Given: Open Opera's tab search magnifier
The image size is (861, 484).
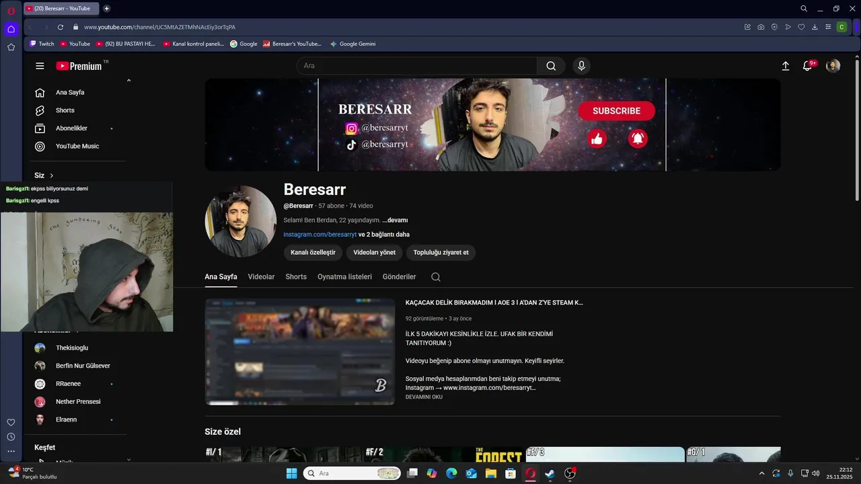Looking at the screenshot, I should (804, 9).
